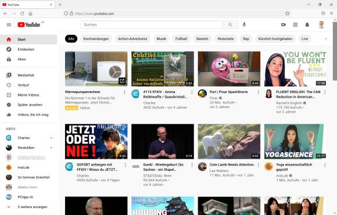Play the YOGASCIENCE video thumbnail
The image size is (337, 215).
(296, 141)
